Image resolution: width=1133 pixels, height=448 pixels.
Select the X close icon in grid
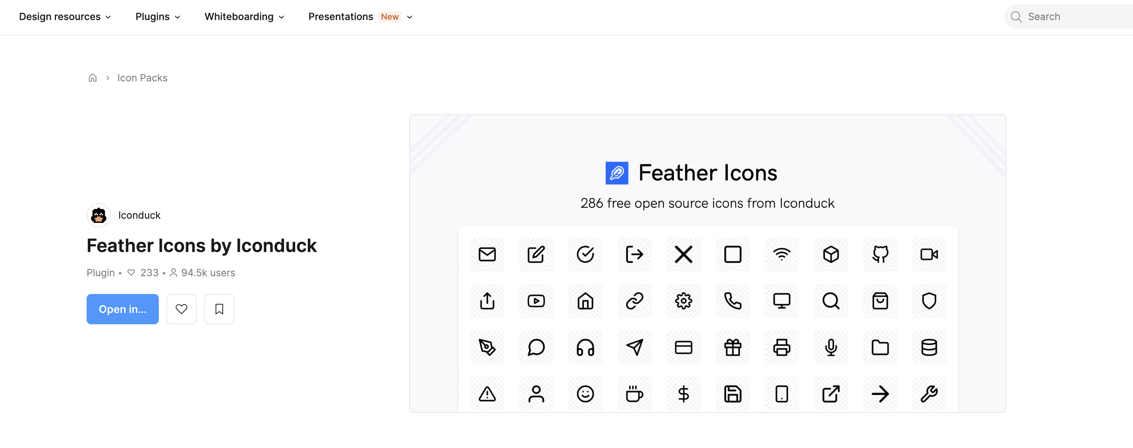pyautogui.click(x=683, y=254)
